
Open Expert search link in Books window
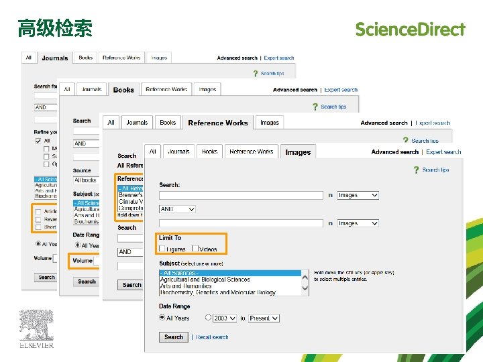coord(341,90)
